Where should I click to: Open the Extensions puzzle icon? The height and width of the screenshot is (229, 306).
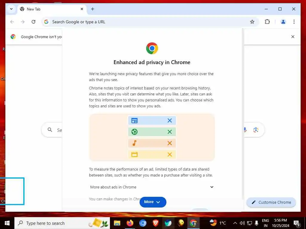[267, 22]
